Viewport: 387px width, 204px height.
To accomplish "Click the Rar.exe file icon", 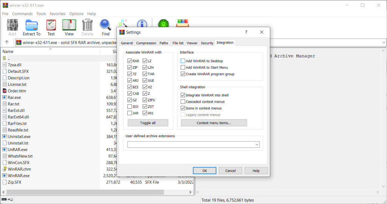I will pyautogui.click(x=5, y=97).
